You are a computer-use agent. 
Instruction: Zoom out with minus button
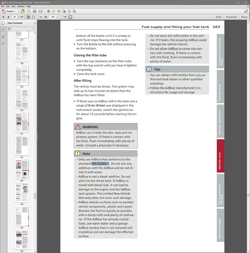click(x=40, y=17)
